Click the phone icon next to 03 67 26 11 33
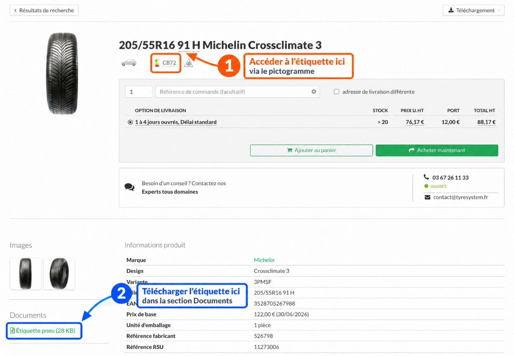This screenshot has height=356, width=514. 426,177
